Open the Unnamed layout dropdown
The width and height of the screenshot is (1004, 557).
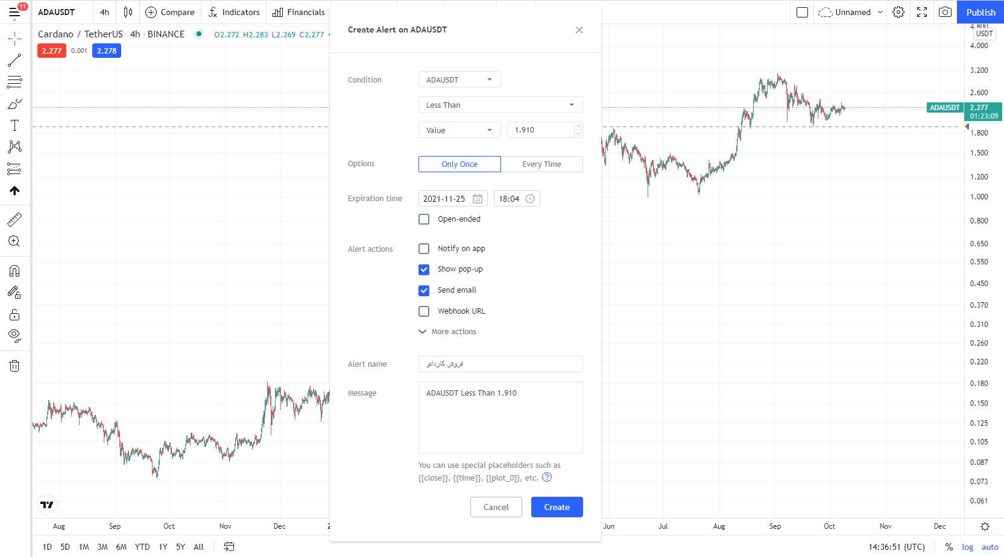(x=850, y=12)
